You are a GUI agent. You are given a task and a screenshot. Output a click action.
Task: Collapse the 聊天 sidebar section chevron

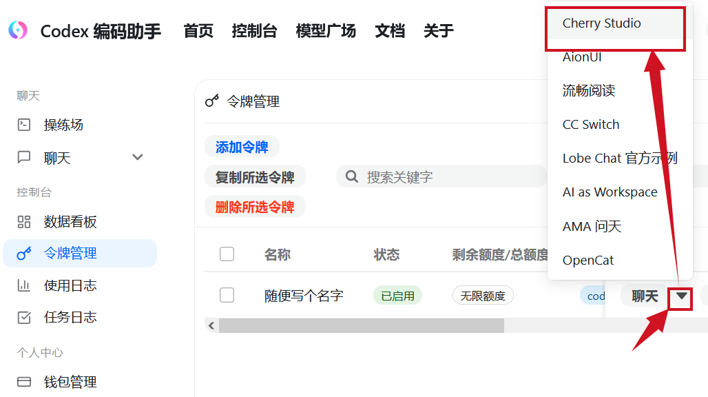click(x=138, y=157)
